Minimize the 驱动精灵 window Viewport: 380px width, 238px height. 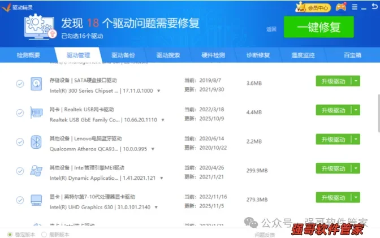pos(364,8)
